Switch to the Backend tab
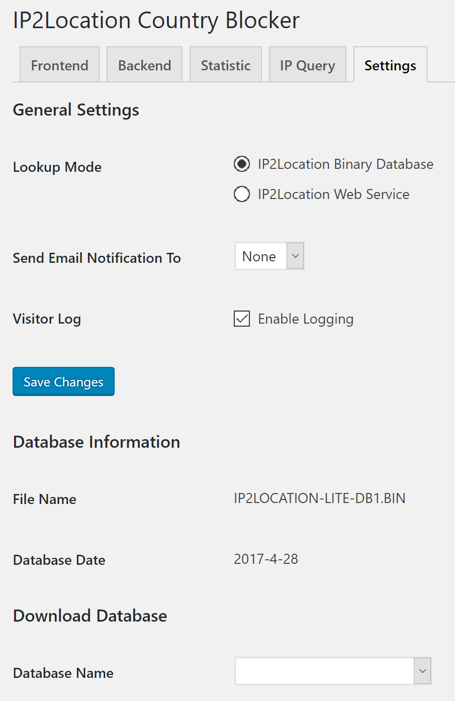 point(144,65)
